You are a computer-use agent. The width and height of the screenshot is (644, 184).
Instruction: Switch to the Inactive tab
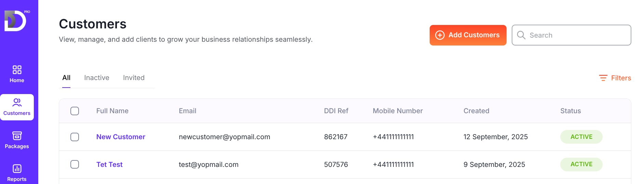96,78
